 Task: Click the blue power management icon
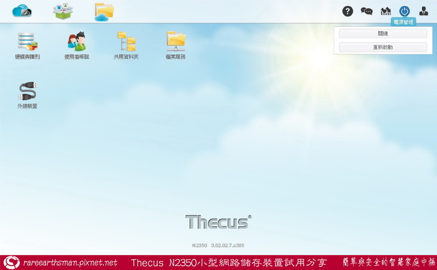405,11
